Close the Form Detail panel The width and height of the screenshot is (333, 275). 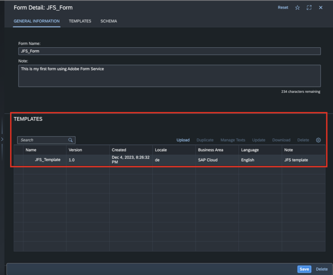(321, 8)
